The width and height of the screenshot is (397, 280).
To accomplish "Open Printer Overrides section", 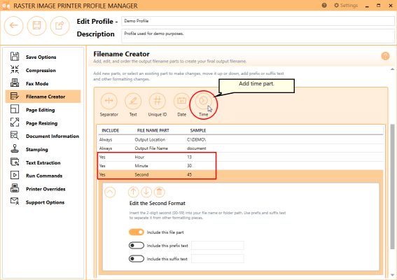I will pos(43,189).
